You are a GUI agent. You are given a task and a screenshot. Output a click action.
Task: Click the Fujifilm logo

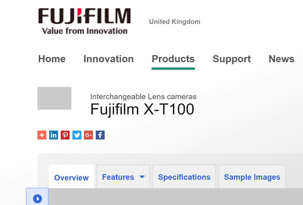point(84,21)
